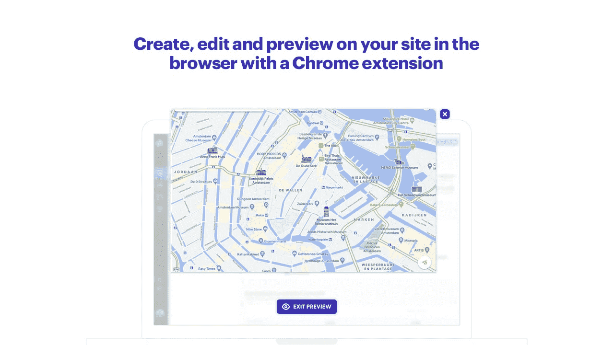Click the De 9 Straatjes pin
The image size is (614, 345).
click(215, 181)
